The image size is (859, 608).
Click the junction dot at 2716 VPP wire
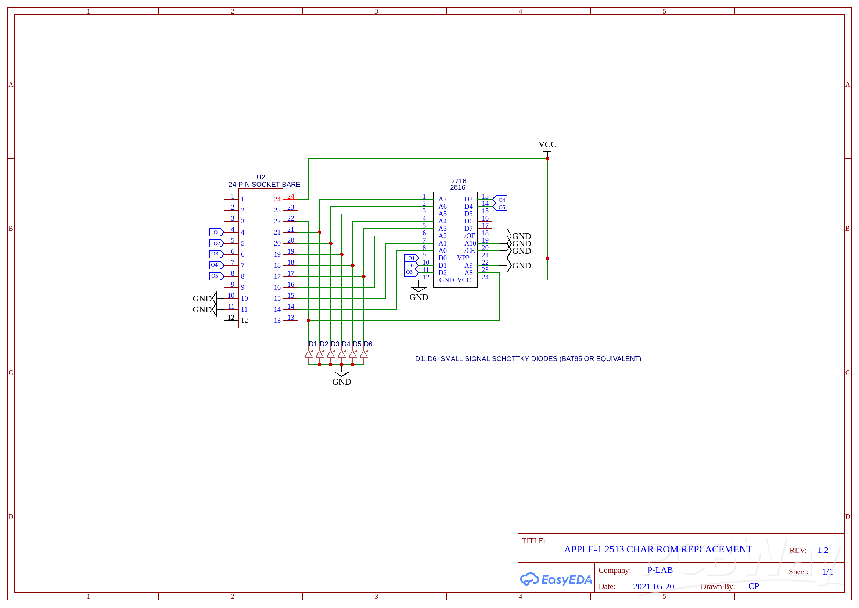pos(547,258)
